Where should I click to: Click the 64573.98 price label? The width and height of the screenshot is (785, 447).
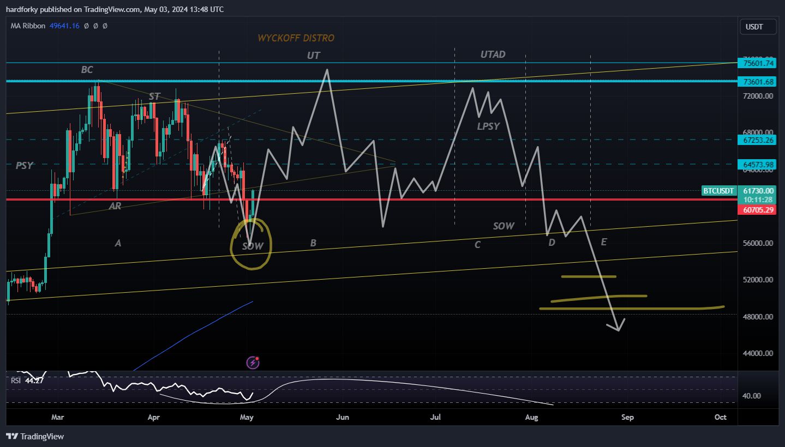[757, 165]
